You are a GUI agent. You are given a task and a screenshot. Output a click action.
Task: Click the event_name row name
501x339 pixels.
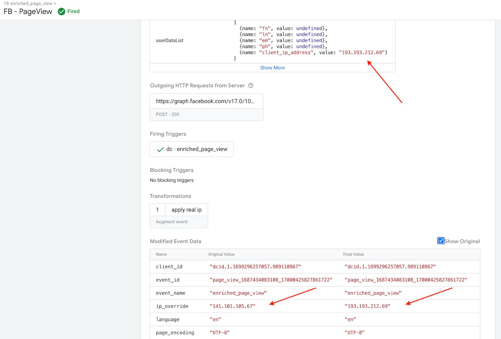click(171, 293)
